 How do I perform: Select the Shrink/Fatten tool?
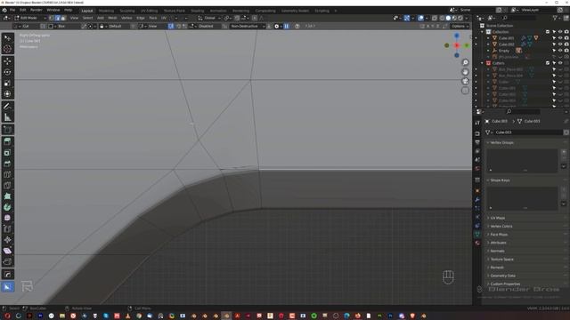7,240
